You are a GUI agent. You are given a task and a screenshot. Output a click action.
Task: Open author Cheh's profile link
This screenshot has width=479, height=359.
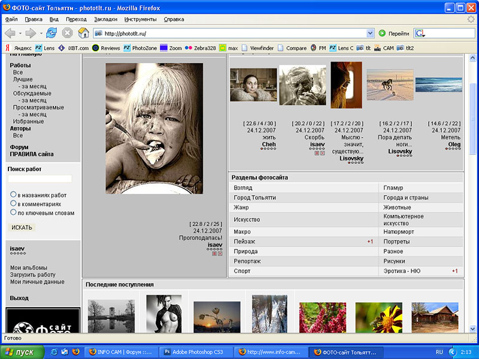pyautogui.click(x=269, y=144)
